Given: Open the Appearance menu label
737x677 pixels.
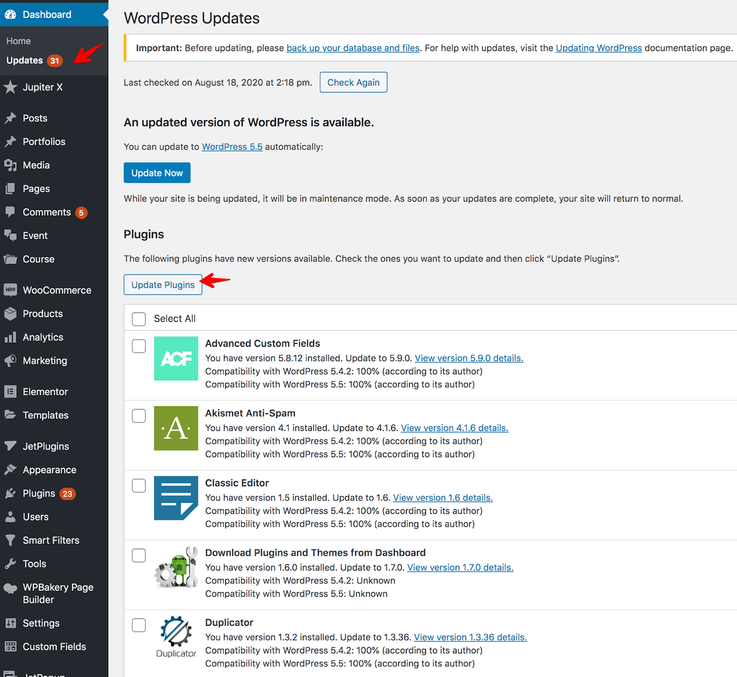Looking at the screenshot, I should [50, 470].
